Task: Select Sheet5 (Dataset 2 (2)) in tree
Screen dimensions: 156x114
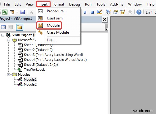Action: tap(41, 65)
